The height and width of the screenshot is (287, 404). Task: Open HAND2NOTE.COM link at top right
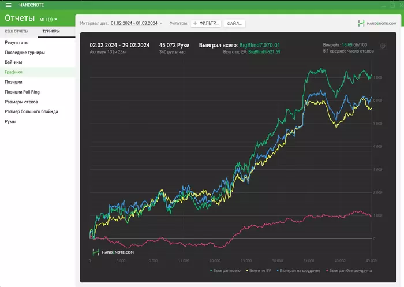coord(377,24)
